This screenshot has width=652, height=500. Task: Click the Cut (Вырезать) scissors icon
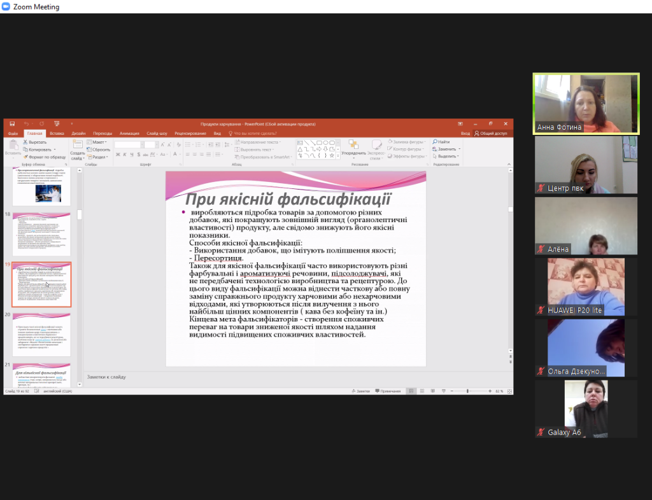[x=25, y=142]
